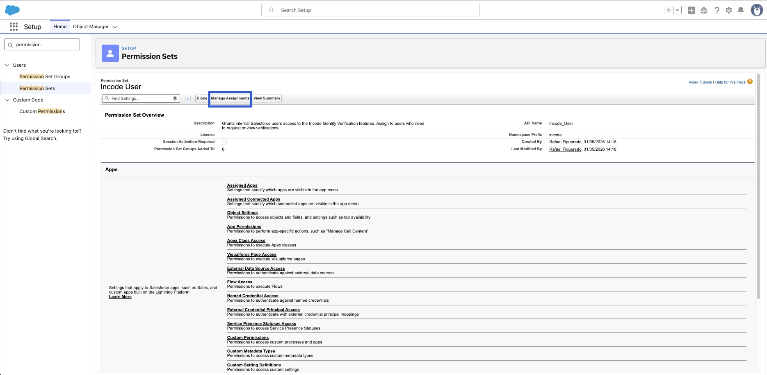Click the Trailhead guidance icon
Viewport: 767px width, 375px height.
(704, 10)
